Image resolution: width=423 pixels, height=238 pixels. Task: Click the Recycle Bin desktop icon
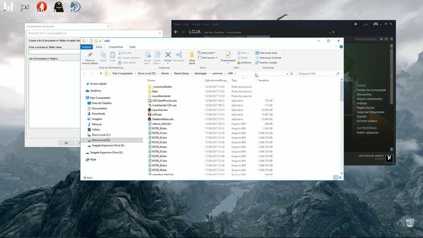(410, 223)
